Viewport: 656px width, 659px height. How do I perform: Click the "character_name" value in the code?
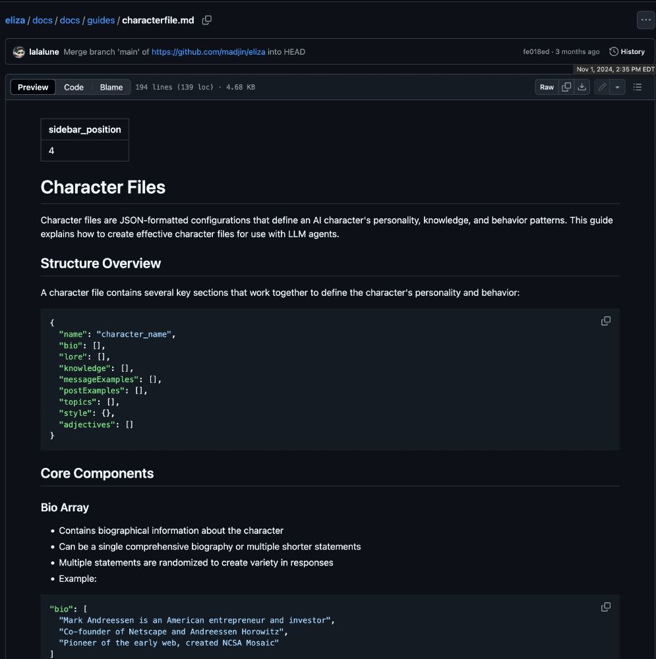pos(134,334)
